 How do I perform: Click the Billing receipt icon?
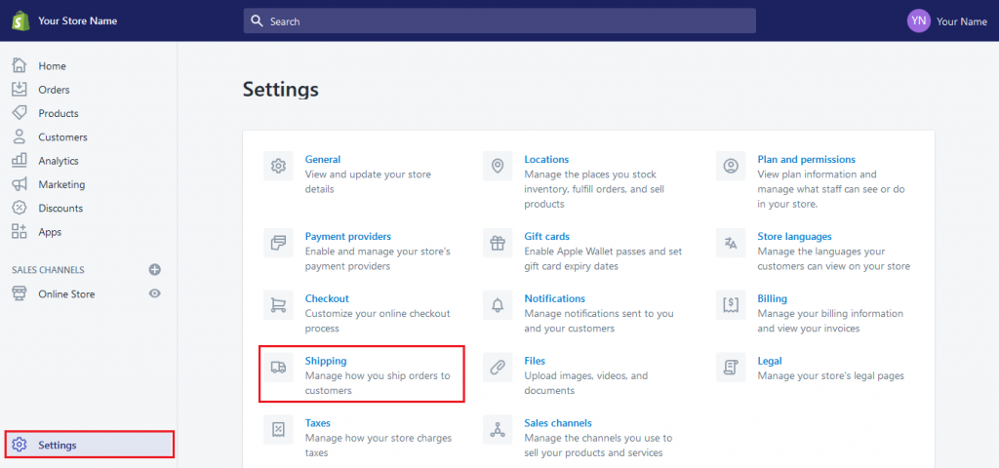click(731, 305)
